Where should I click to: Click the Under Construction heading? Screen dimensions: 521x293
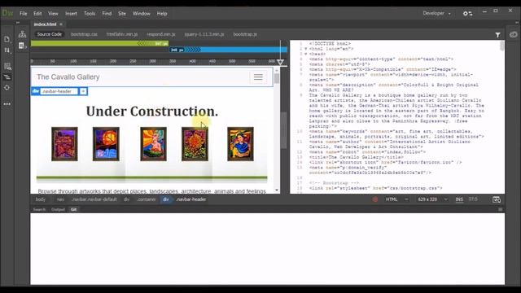[152, 112]
